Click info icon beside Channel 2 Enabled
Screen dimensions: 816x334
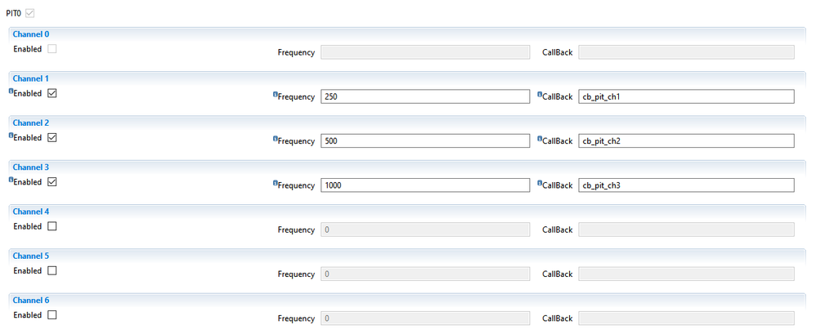(11, 135)
